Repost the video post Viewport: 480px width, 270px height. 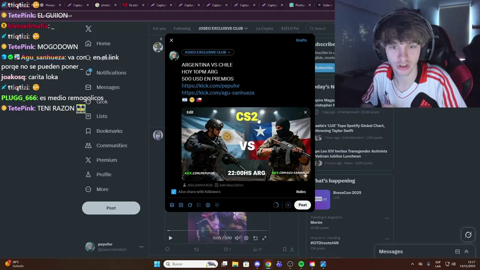point(196,249)
